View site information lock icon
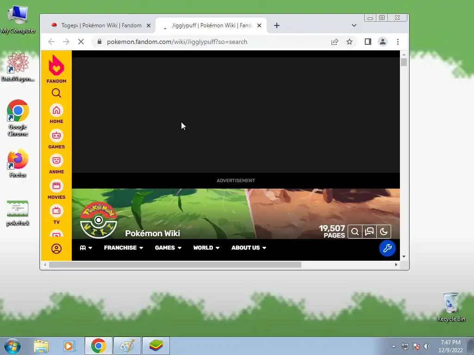This screenshot has width=474, height=355. tap(100, 42)
